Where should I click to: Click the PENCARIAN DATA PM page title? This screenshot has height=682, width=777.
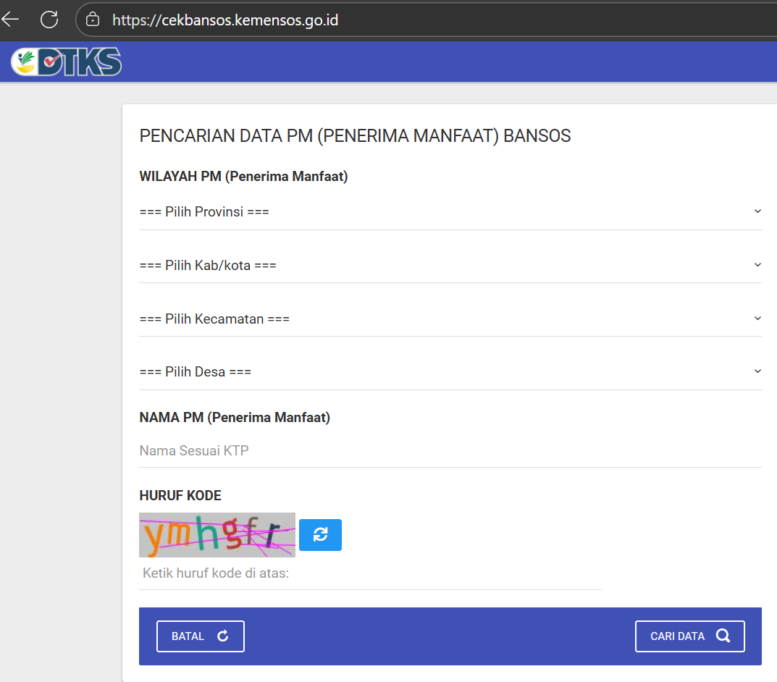(355, 135)
